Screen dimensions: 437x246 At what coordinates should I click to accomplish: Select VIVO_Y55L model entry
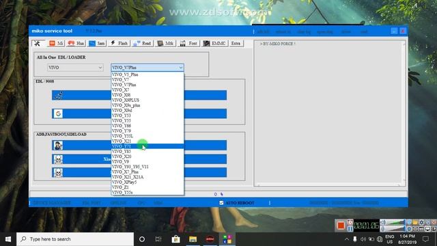(x=147, y=136)
